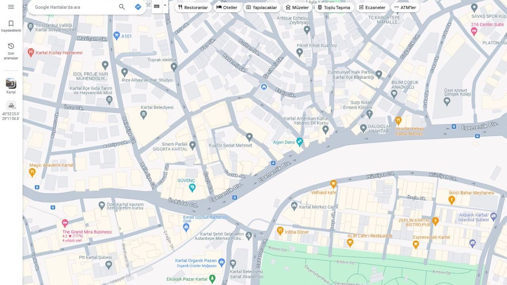The width and height of the screenshot is (507, 285).
Task: Select the Bilim Çocuk Anaokulu pin
Action: (394, 94)
